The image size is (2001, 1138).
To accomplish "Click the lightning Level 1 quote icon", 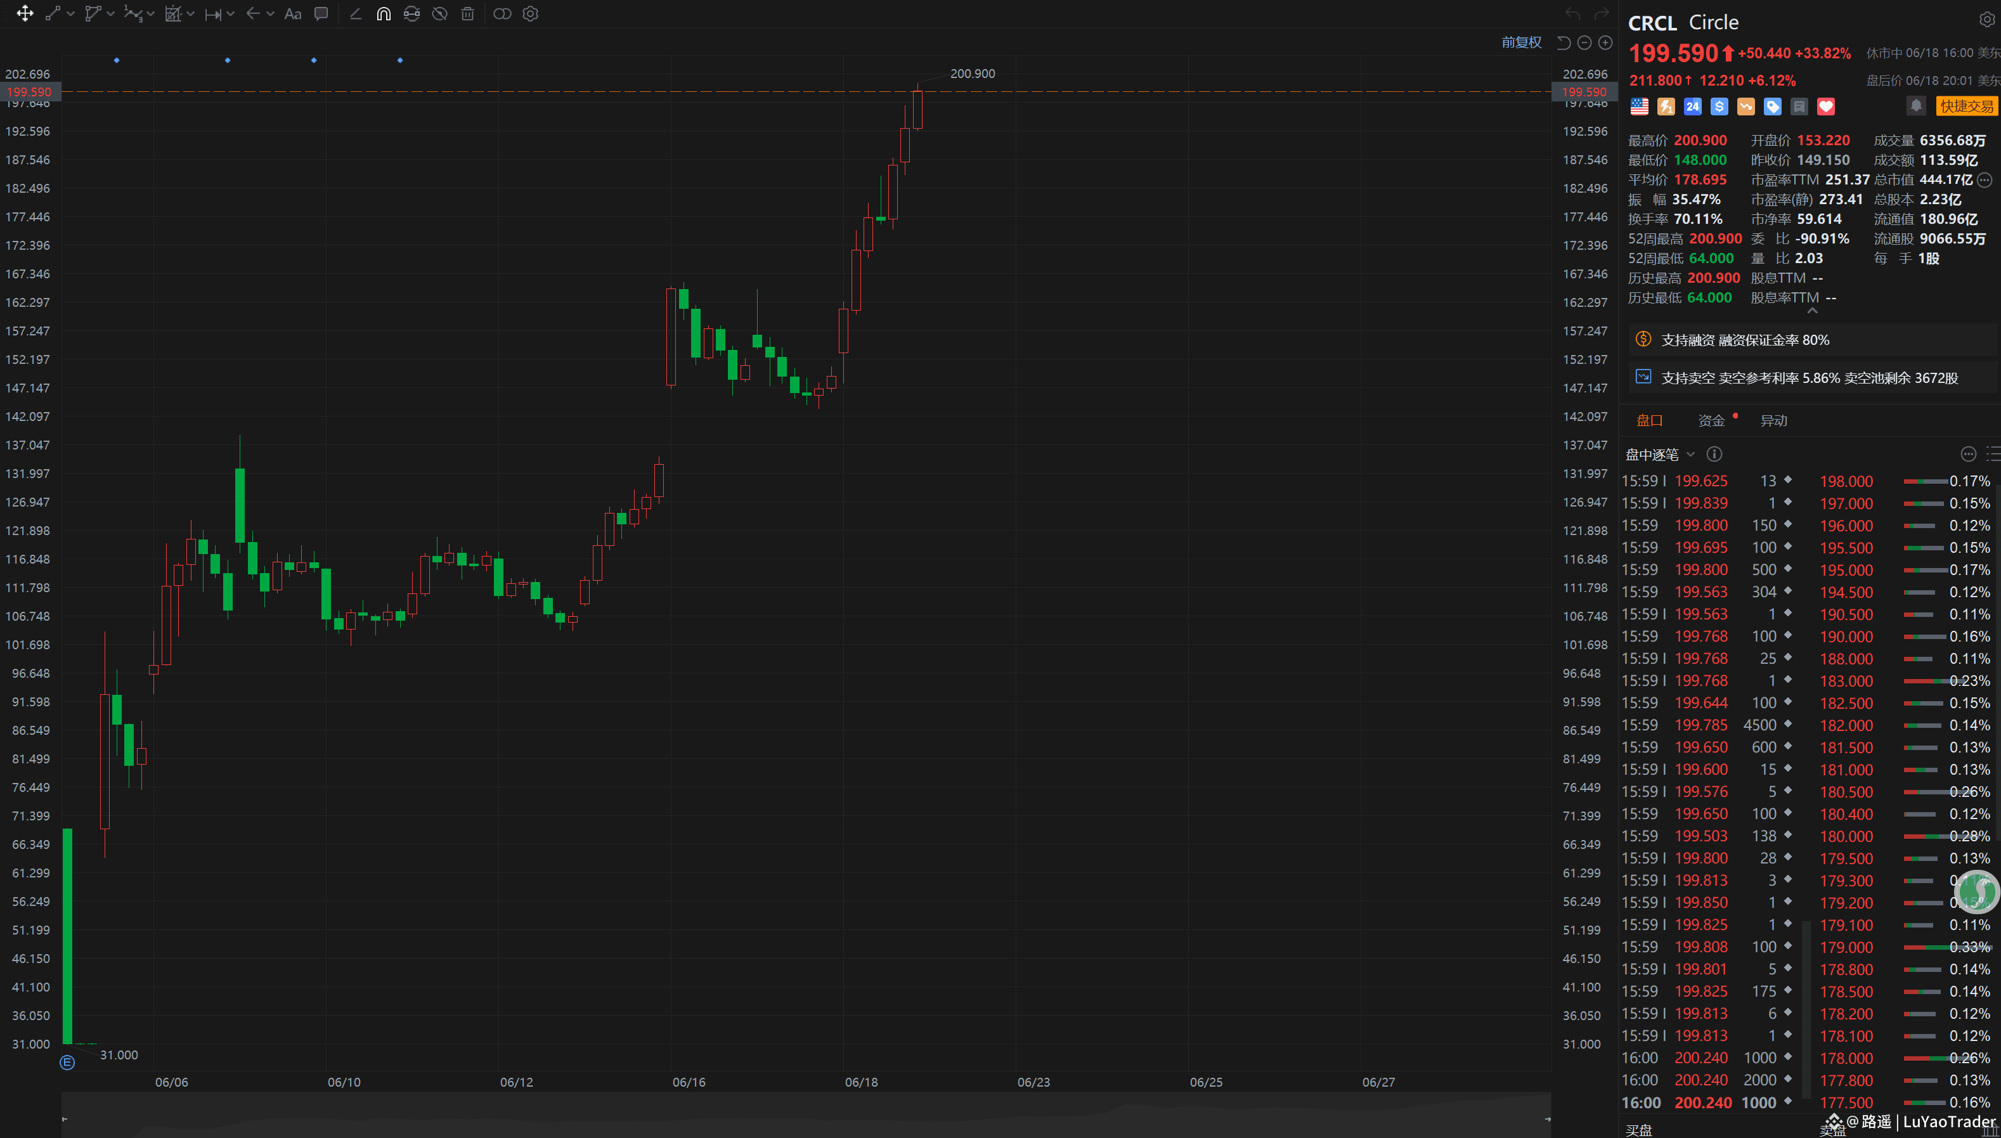I will (x=1666, y=107).
